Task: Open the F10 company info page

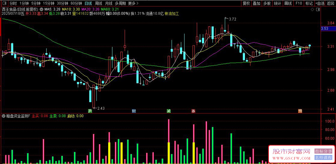Action: (x=298, y=3)
